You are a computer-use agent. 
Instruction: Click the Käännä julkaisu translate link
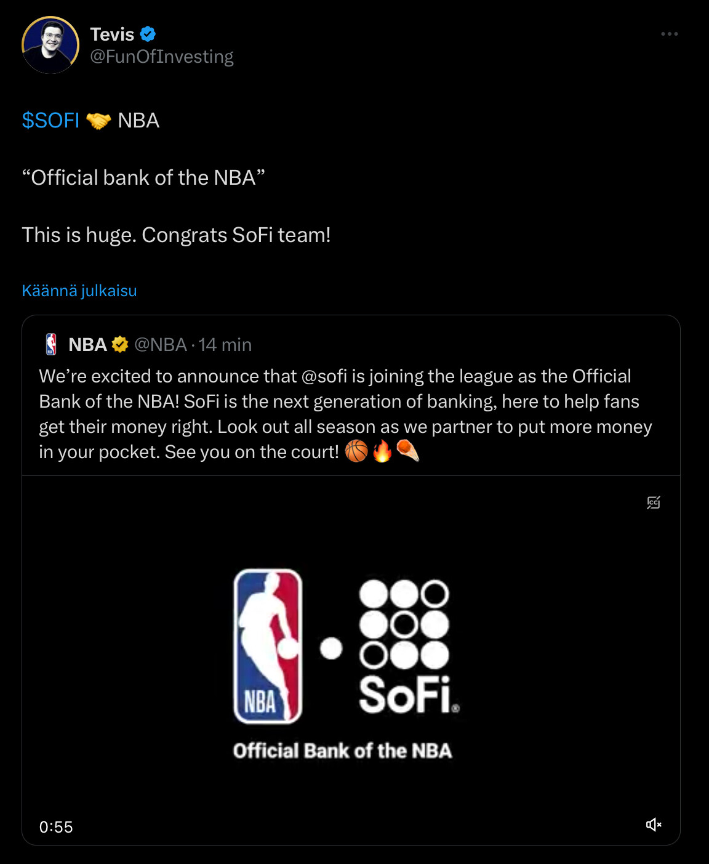click(x=79, y=291)
